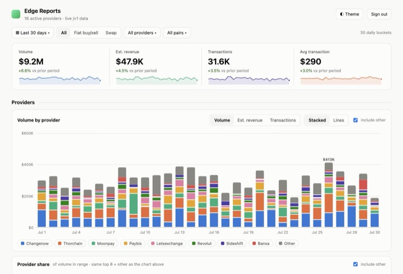Click the Jul 16 x-axis label

(214, 233)
